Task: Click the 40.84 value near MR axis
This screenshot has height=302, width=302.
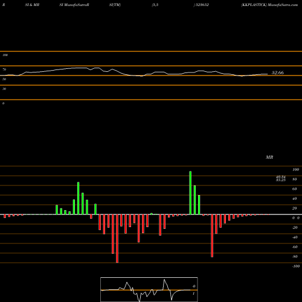Action: [x=281, y=177]
